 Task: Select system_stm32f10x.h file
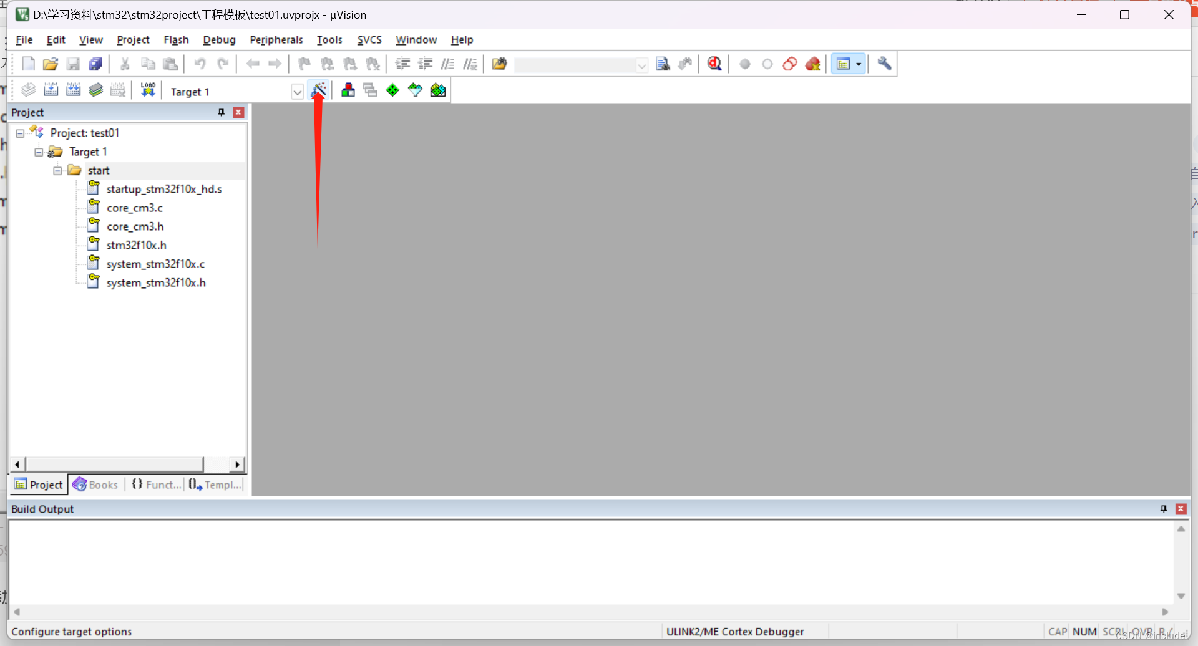156,282
